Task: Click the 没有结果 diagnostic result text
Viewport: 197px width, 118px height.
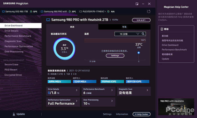Action: pyautogui.click(x=125, y=93)
